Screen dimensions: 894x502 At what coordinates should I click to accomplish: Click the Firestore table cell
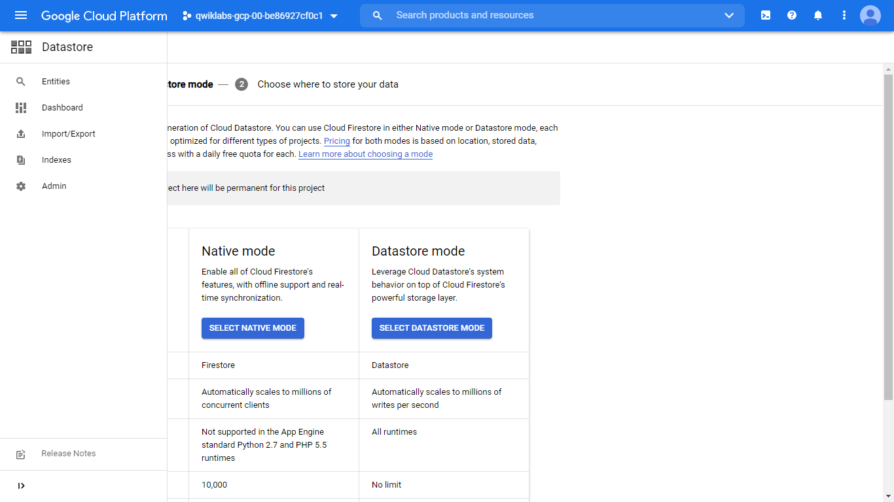point(274,365)
